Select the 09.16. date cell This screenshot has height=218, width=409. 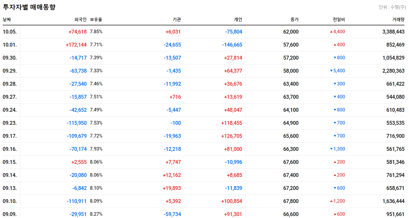tap(10, 149)
